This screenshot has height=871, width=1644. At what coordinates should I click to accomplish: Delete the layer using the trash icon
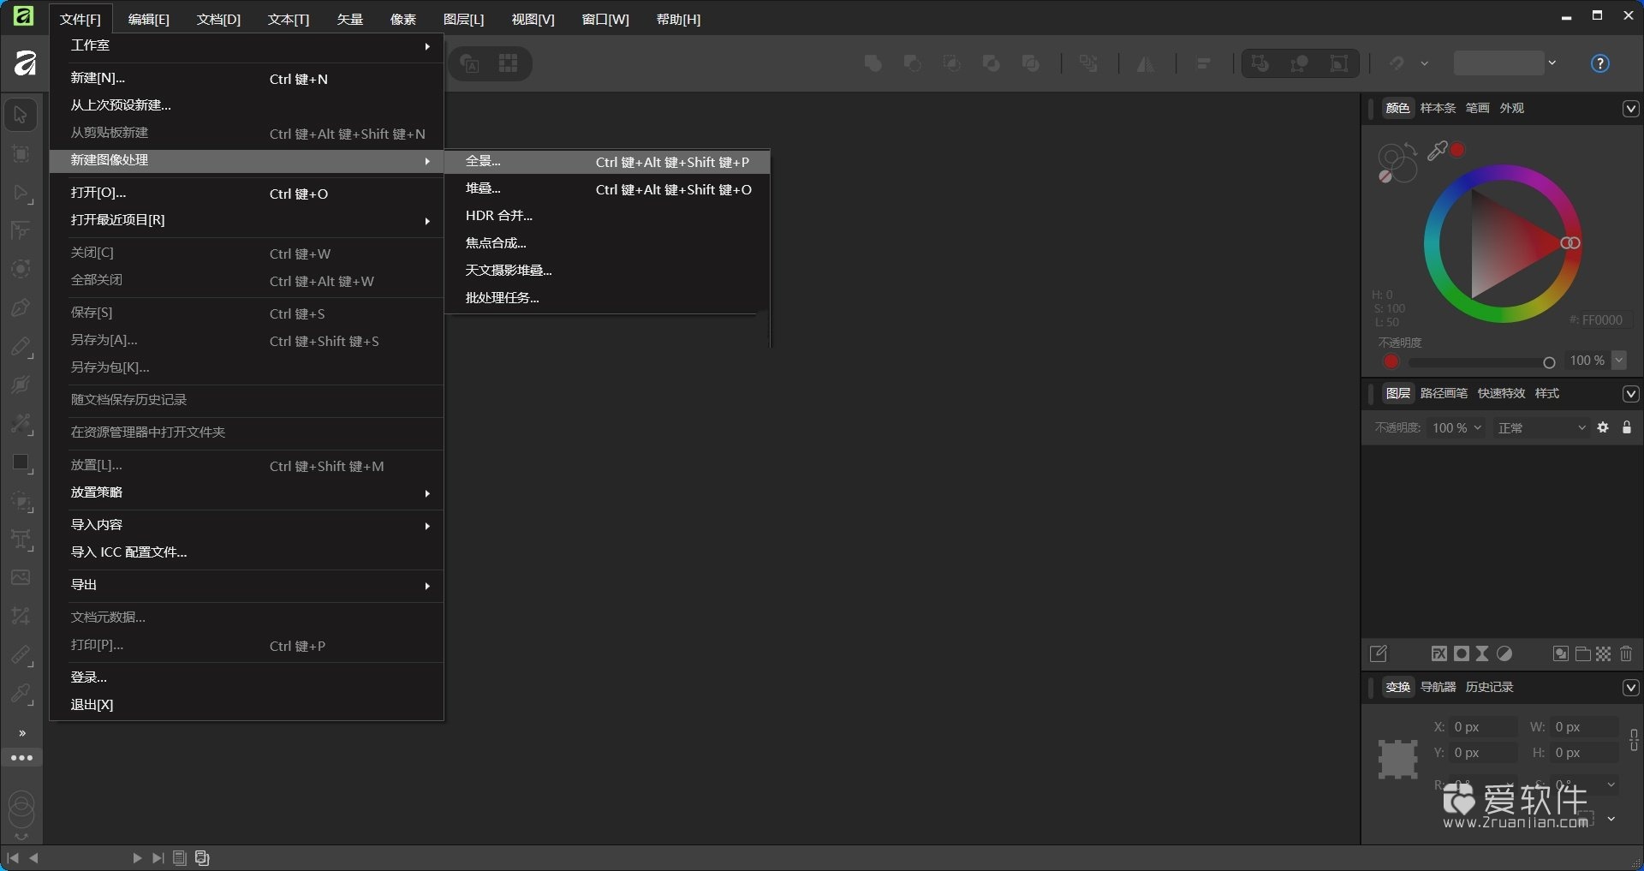(1625, 653)
